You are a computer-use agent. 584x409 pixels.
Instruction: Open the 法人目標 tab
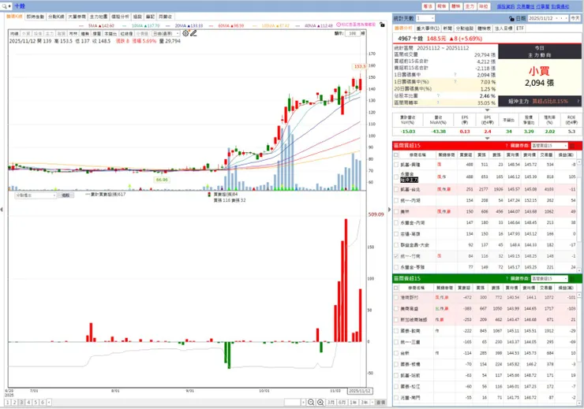504,28
